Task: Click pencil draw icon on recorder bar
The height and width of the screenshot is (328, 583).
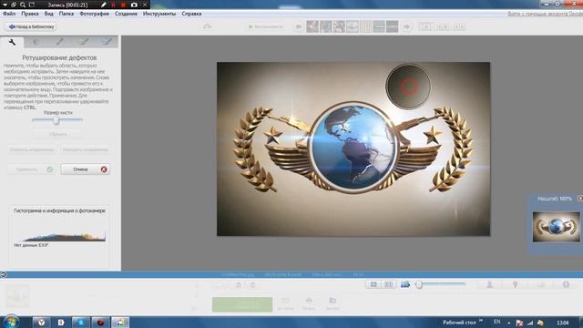Action: point(104,5)
